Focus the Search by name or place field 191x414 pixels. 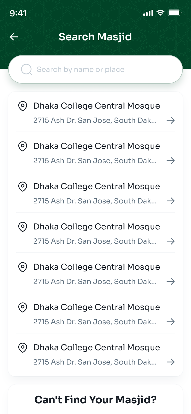click(95, 69)
